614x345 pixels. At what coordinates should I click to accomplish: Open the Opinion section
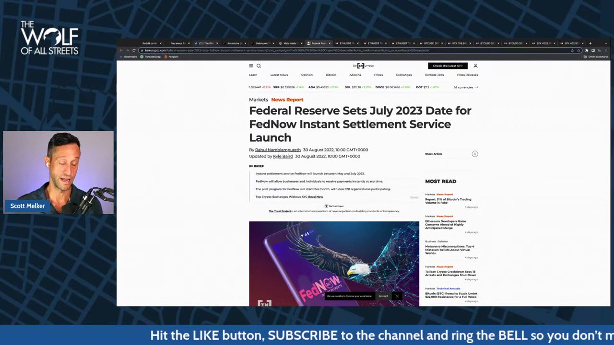[307, 75]
